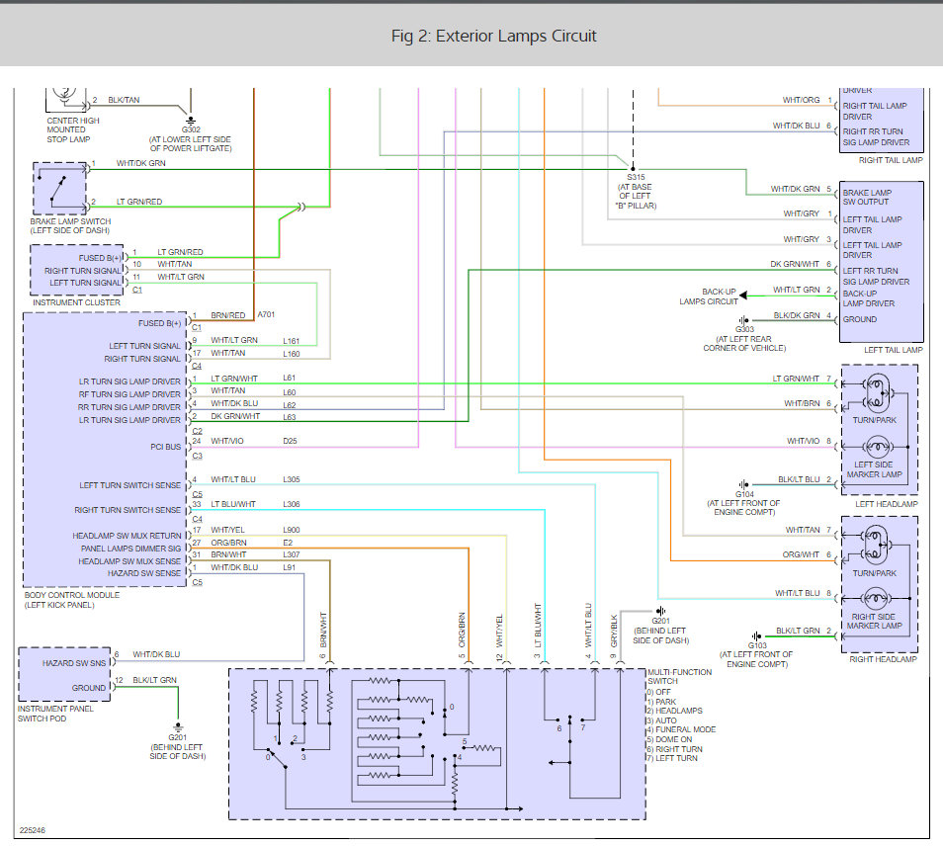Image resolution: width=943 pixels, height=846 pixels.
Task: Click the G303 ground symbol
Action: tap(744, 320)
